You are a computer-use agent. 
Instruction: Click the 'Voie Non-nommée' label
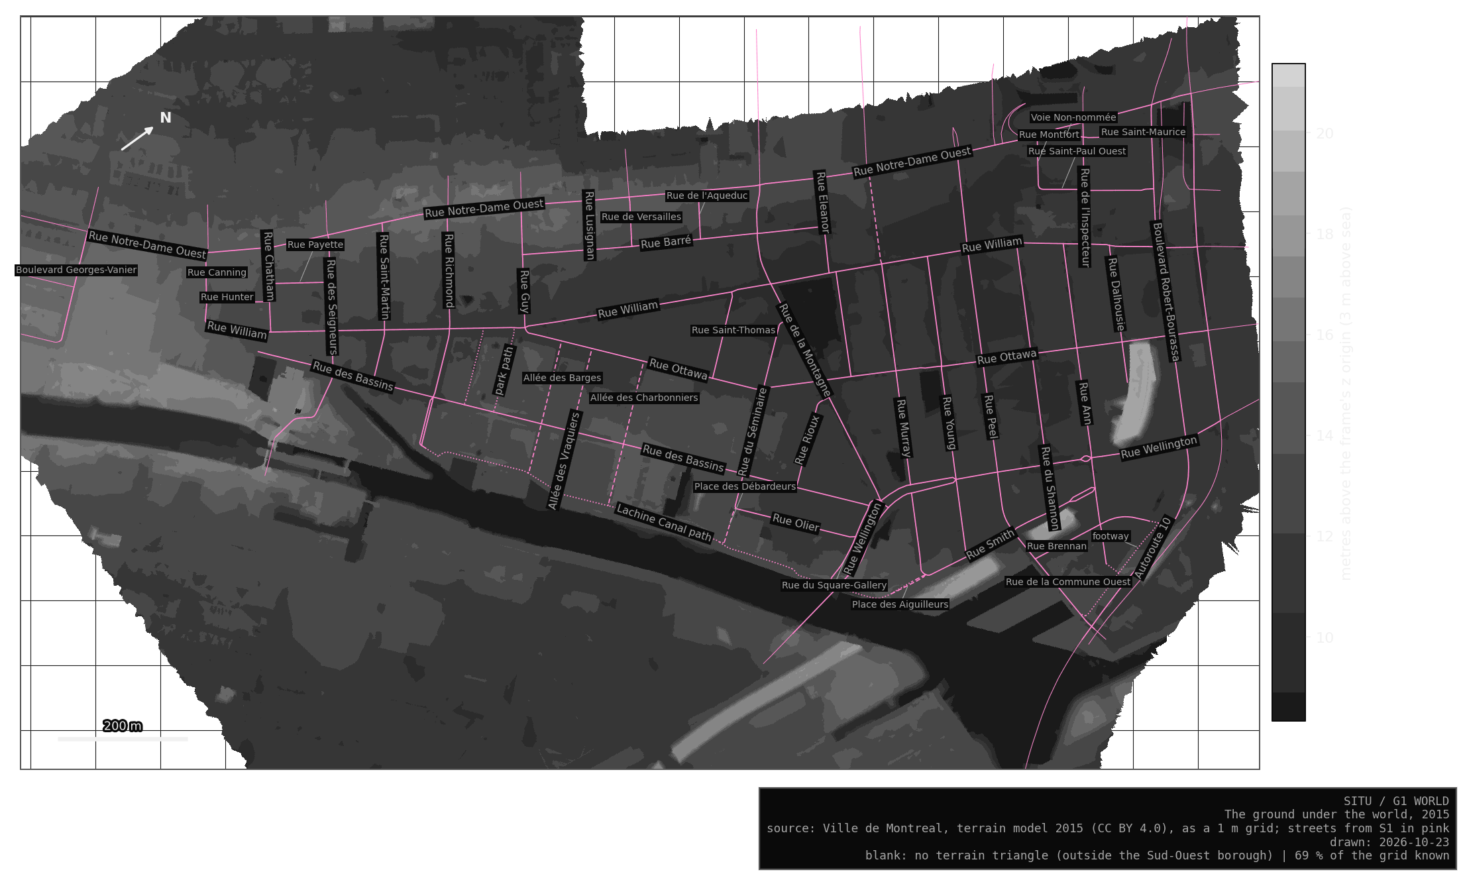[x=1073, y=118]
